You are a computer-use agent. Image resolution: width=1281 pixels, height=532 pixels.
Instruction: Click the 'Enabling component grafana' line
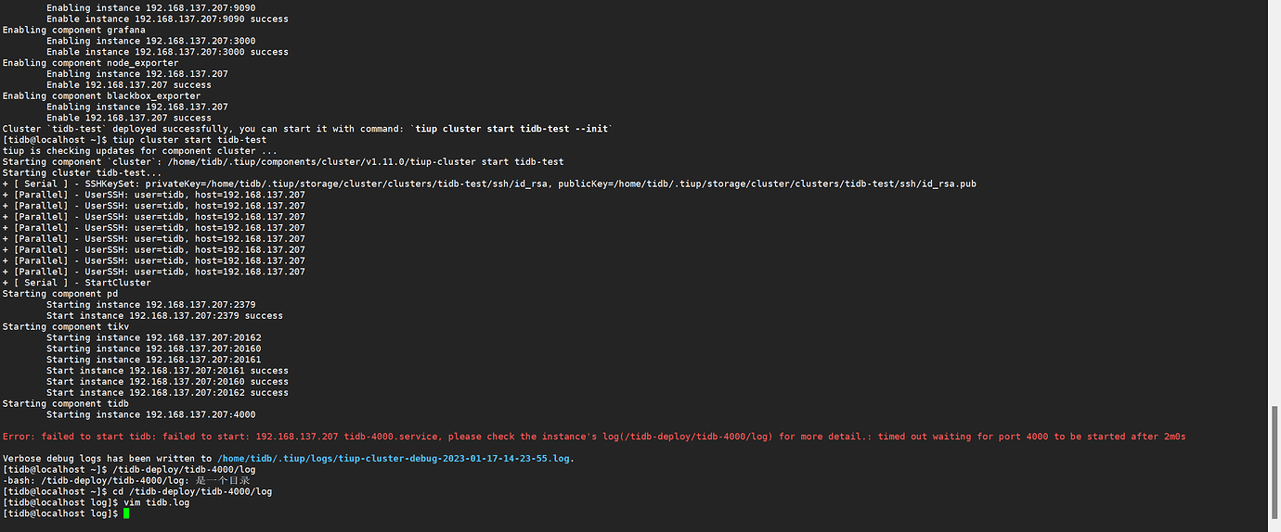pyautogui.click(x=74, y=30)
